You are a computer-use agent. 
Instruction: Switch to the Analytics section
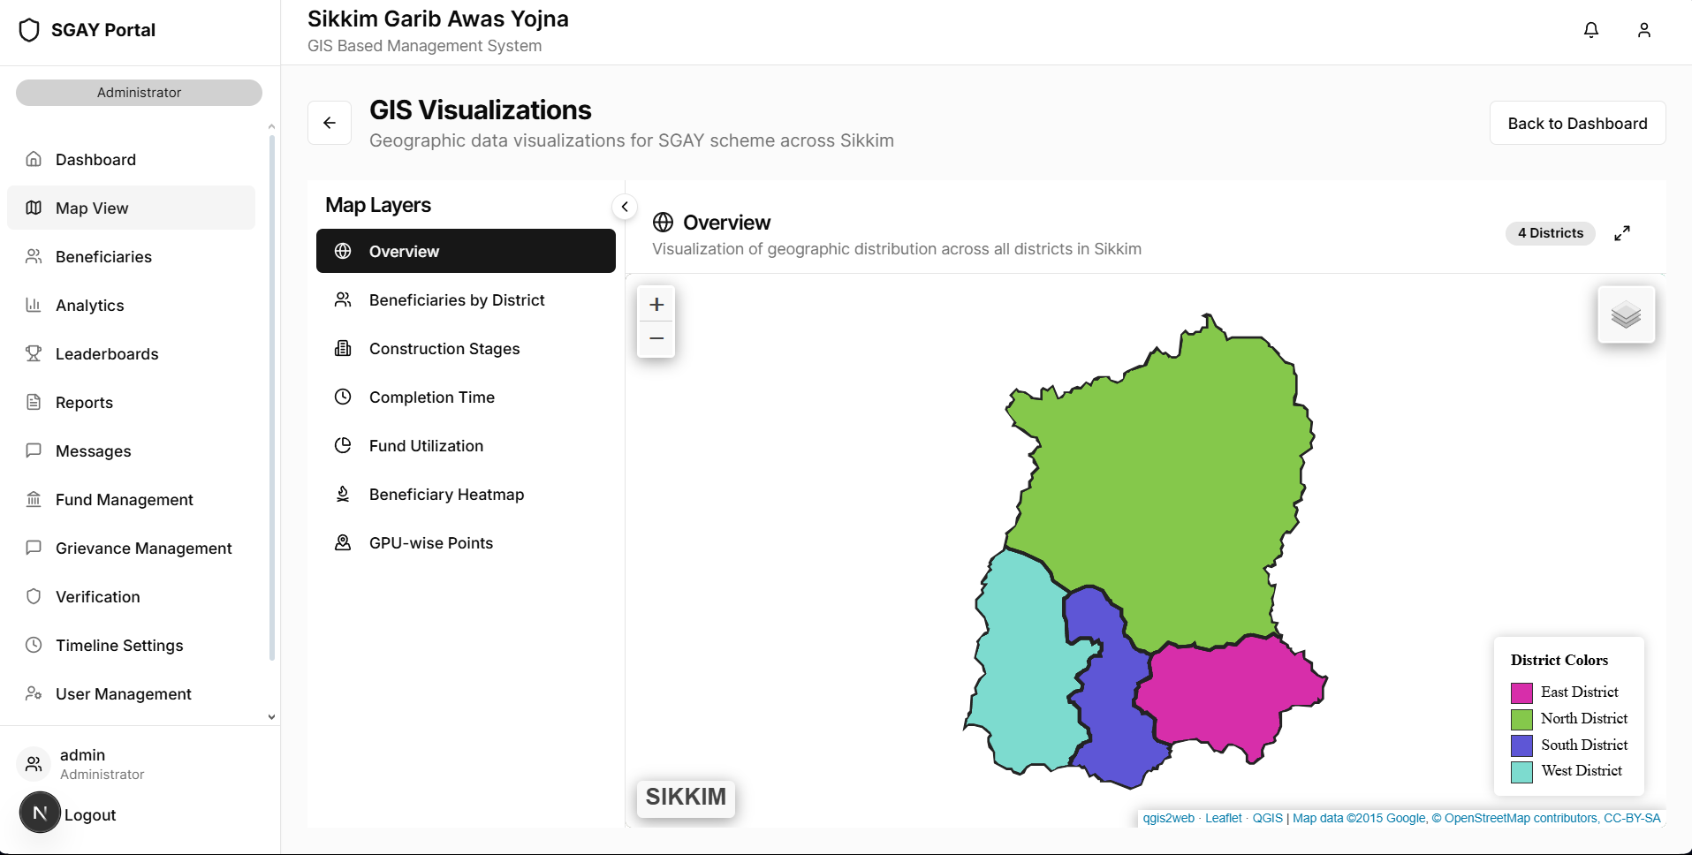(90, 305)
